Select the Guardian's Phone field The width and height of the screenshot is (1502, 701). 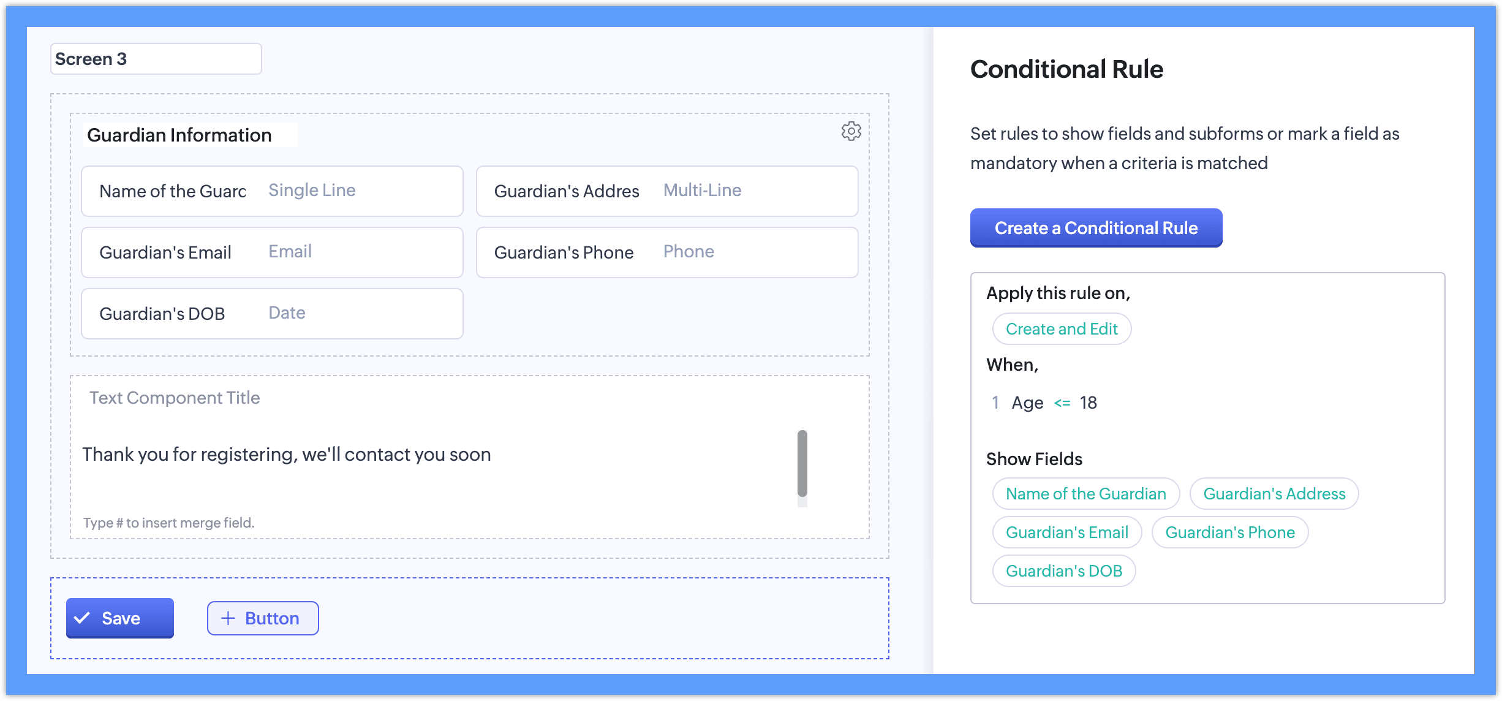pyautogui.click(x=666, y=252)
